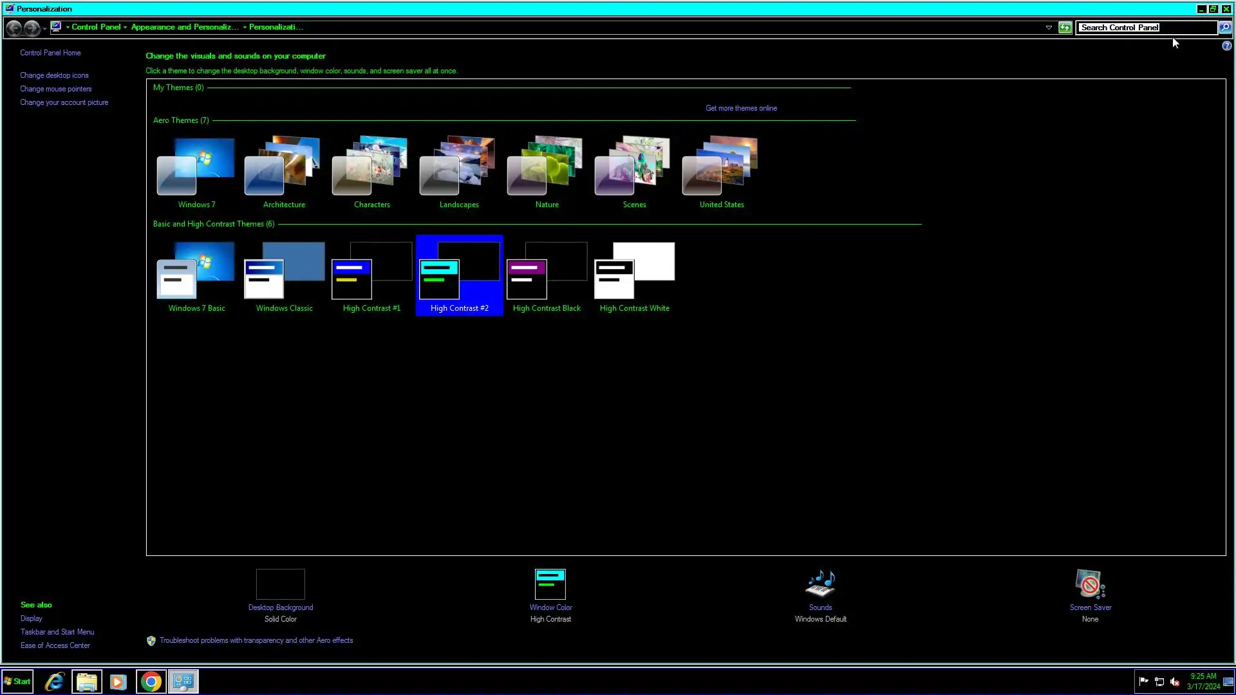Viewport: 1236px width, 695px height.
Task: Launch Internet Explorer from the taskbar
Action: pos(55,681)
